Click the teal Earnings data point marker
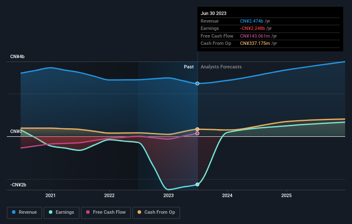 click(197, 184)
